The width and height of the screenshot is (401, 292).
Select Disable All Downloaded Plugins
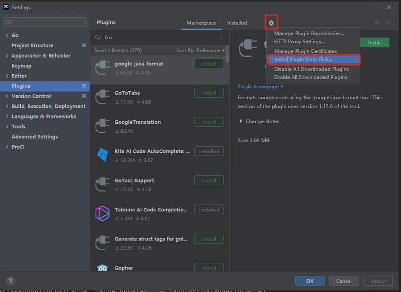click(313, 69)
